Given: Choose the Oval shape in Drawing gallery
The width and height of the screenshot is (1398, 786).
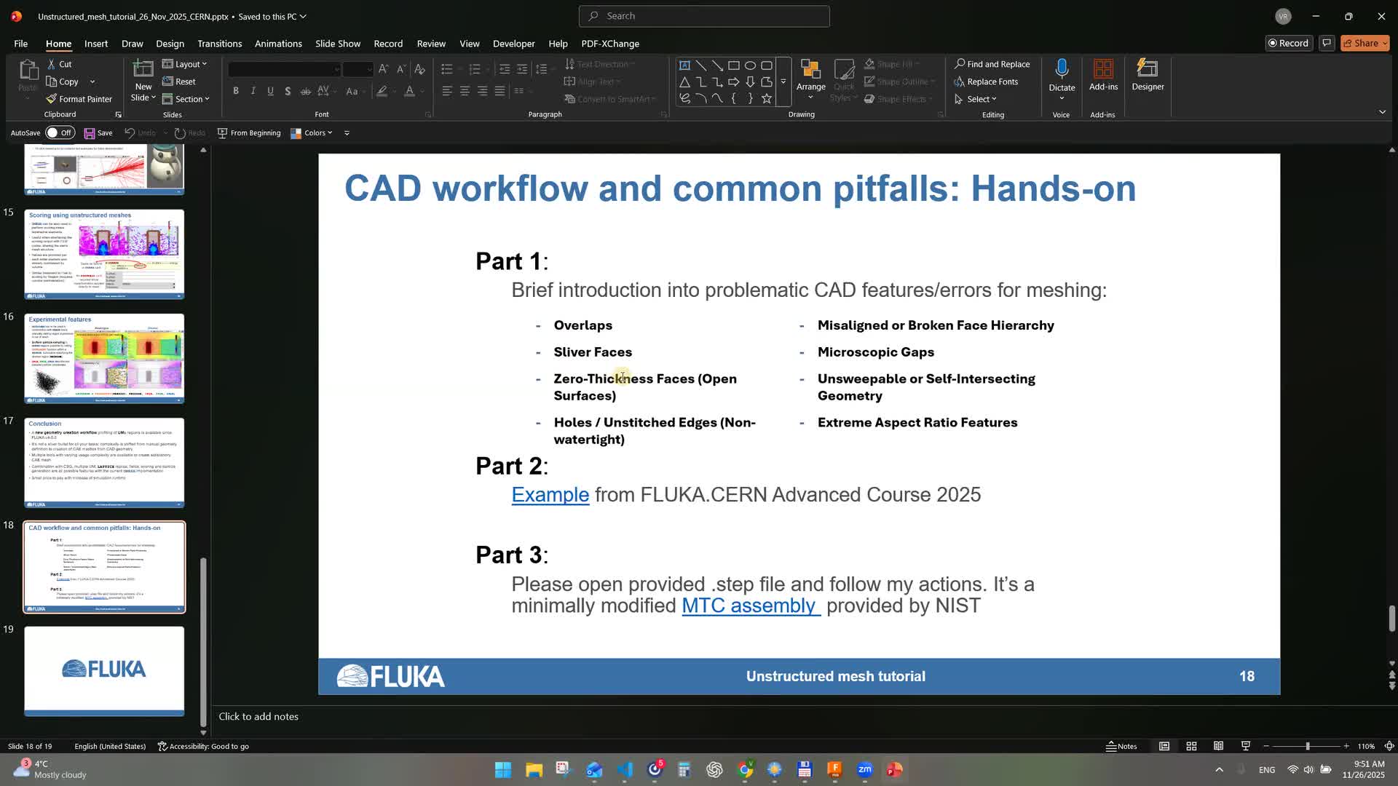Looking at the screenshot, I should [x=750, y=65].
